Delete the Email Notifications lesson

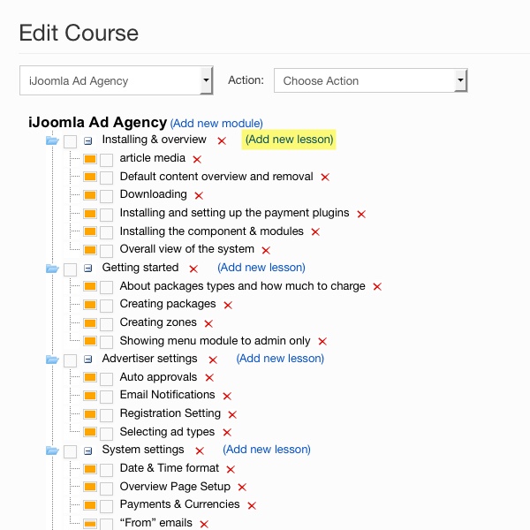click(227, 396)
